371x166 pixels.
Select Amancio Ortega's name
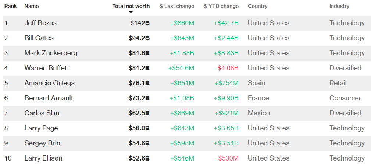click(x=50, y=83)
